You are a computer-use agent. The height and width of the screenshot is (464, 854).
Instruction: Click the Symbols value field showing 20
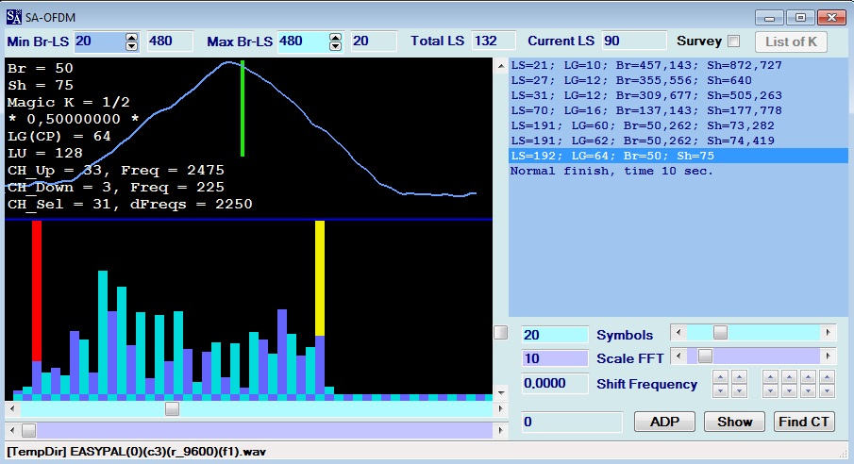(555, 335)
